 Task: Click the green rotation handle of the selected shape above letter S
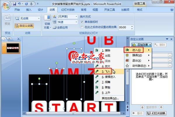39,79
